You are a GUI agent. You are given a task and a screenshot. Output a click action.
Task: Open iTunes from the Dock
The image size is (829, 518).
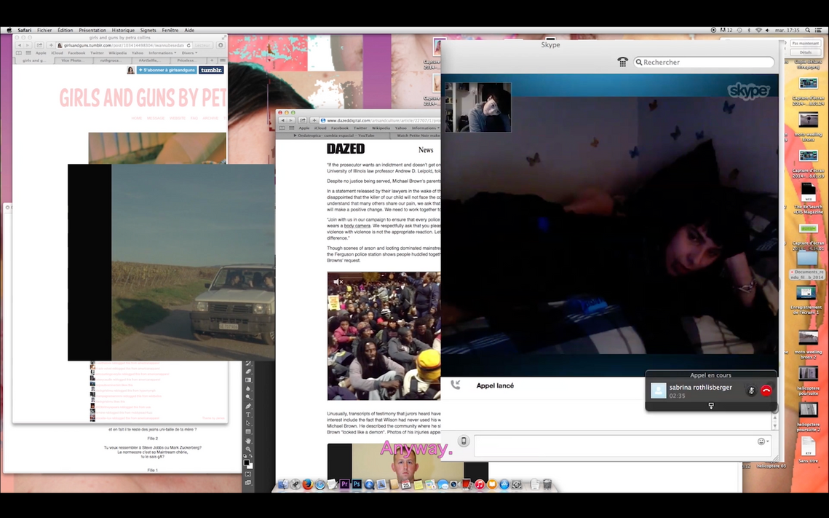click(x=480, y=484)
